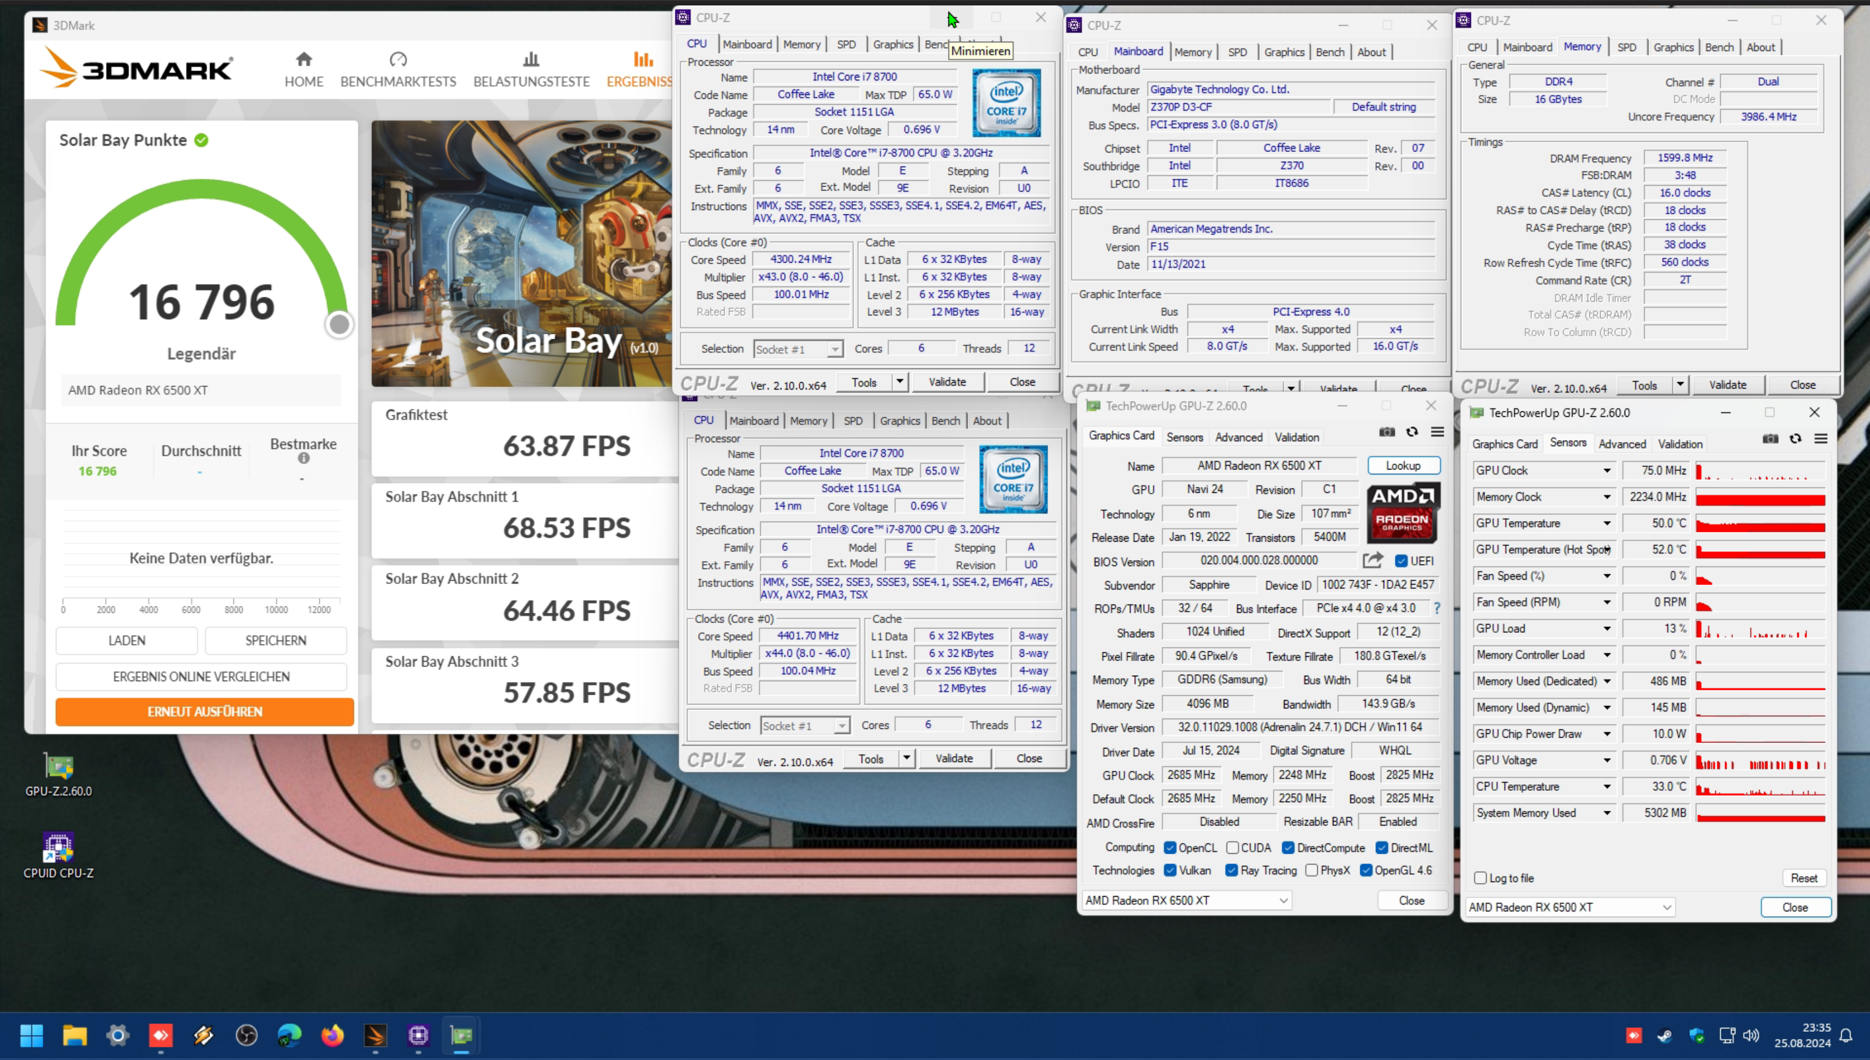Click Validate in CPU-Z Memory window

tap(1727, 384)
